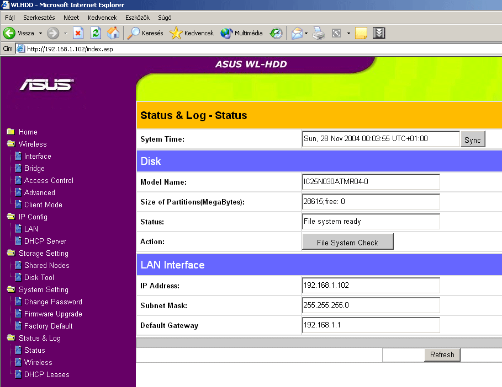Collapse the Storage Setting folder

[38, 253]
